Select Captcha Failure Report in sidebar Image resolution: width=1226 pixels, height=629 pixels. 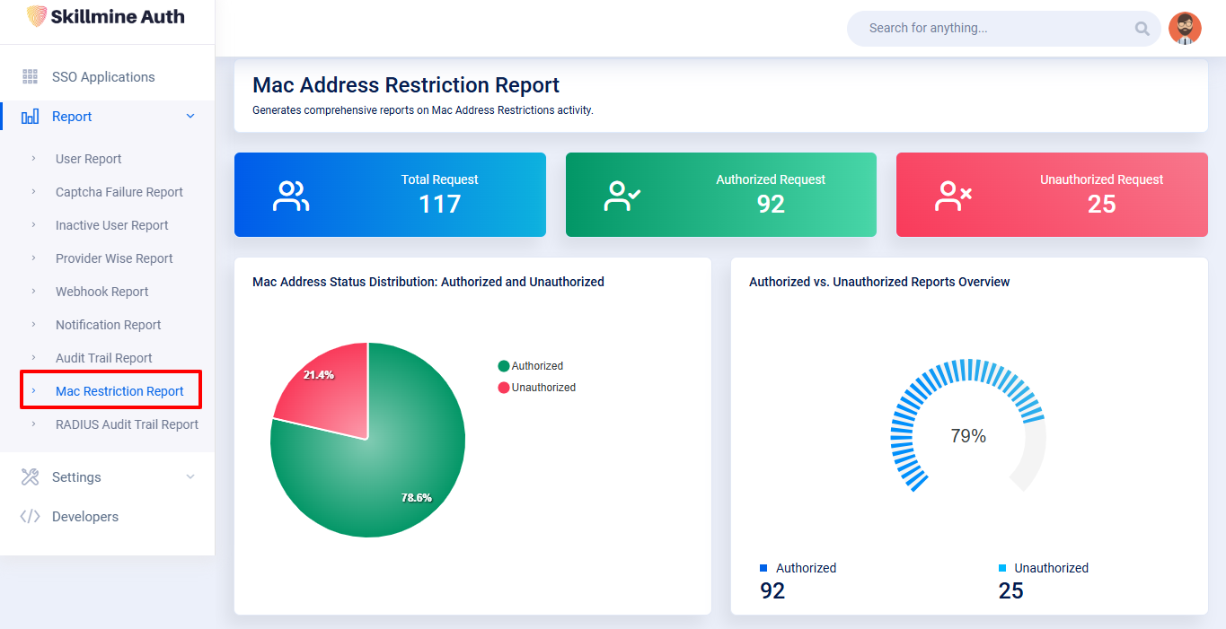click(x=119, y=192)
